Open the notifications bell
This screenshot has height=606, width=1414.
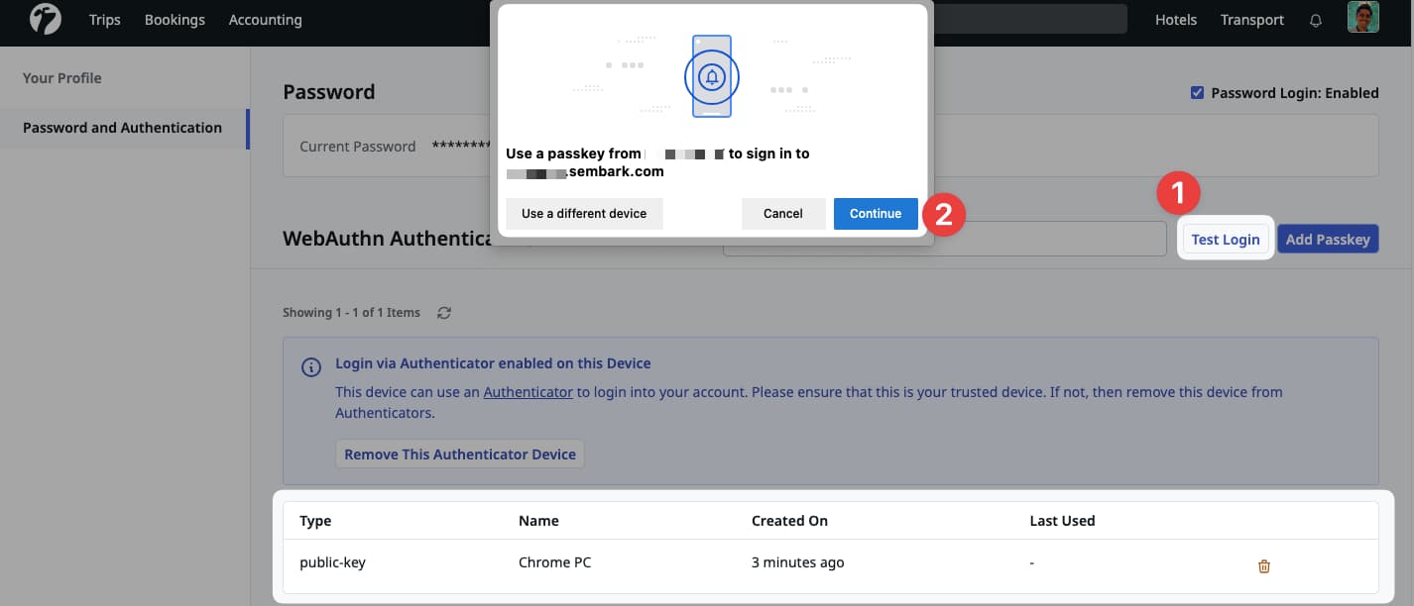(x=1316, y=19)
